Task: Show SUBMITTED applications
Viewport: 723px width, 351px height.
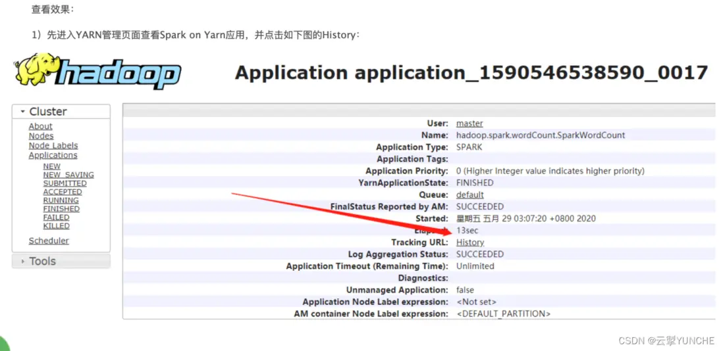Action: tap(65, 184)
